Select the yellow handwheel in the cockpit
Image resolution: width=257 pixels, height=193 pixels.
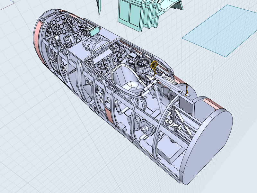pyautogui.click(x=154, y=65)
